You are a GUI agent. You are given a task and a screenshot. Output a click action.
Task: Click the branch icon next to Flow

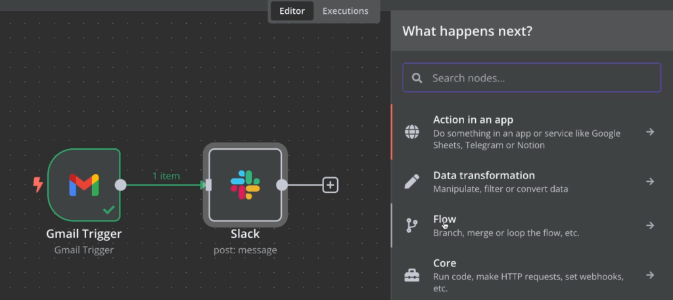tap(412, 226)
